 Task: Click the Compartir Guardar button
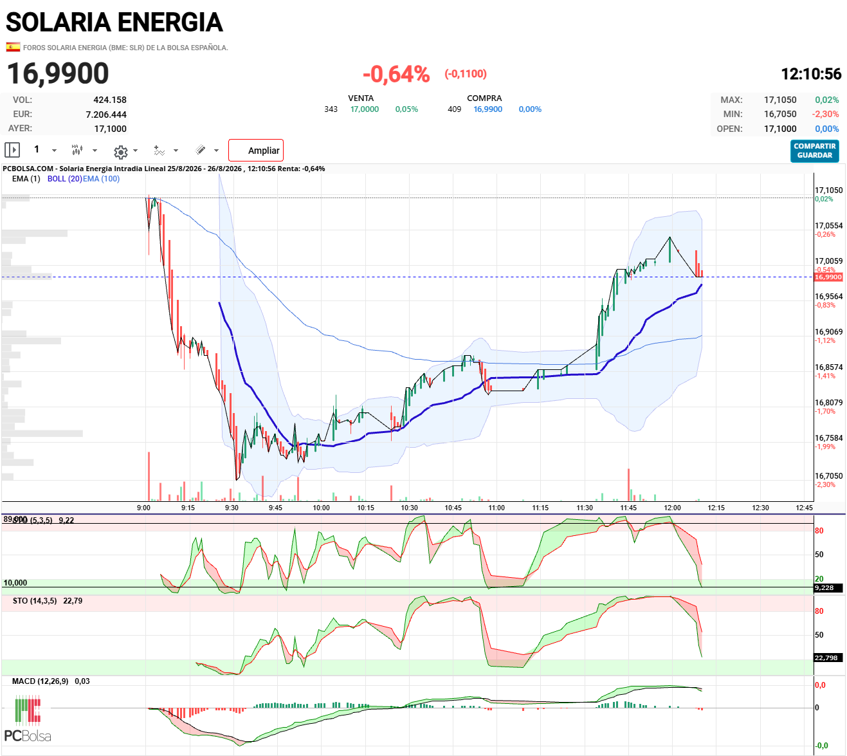[815, 151]
